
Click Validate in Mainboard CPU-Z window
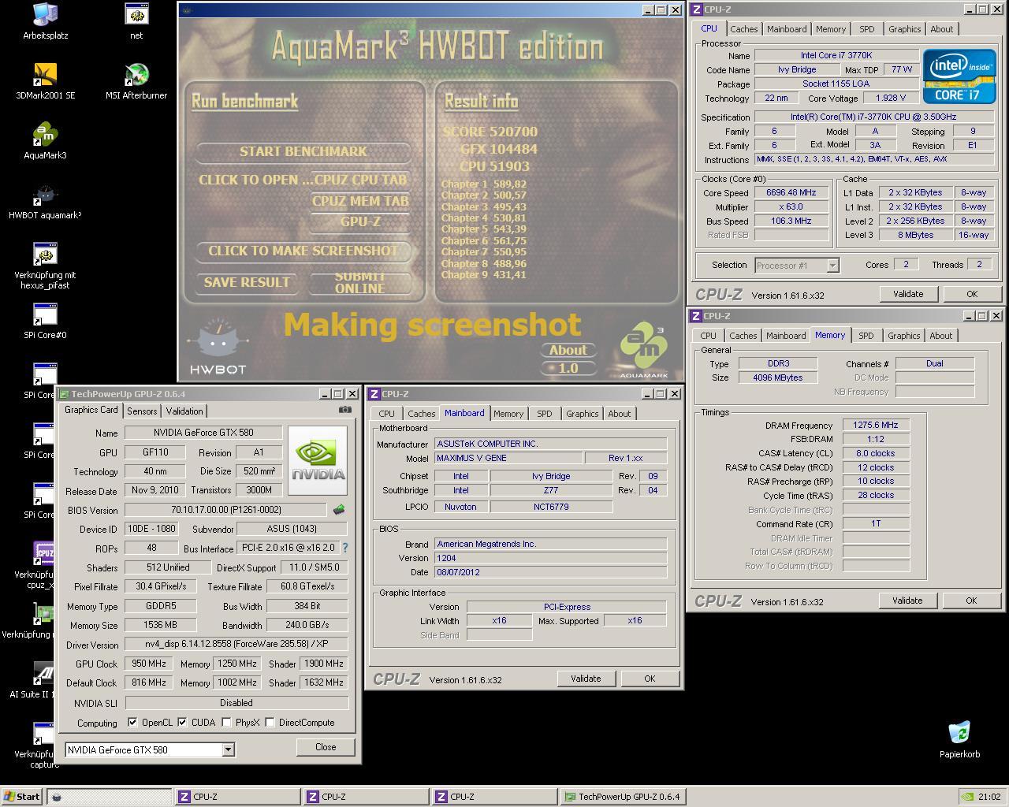[x=586, y=679]
